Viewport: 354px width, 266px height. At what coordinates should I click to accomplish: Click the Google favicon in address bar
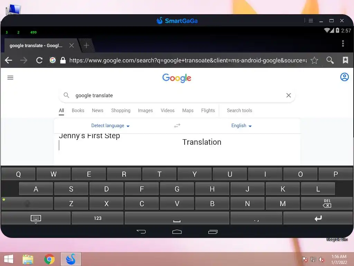coord(53,60)
